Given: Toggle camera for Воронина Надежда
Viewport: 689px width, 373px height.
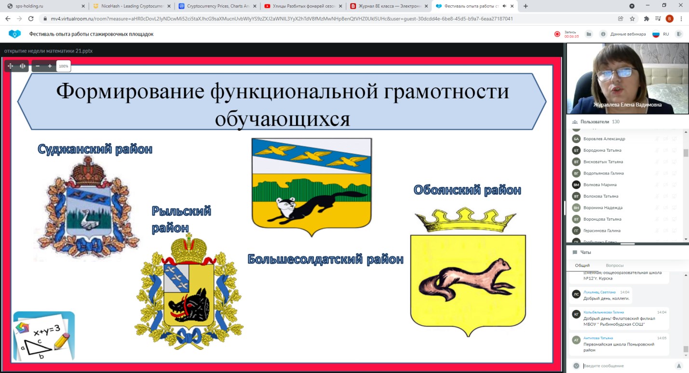Looking at the screenshot, I should (665, 208).
